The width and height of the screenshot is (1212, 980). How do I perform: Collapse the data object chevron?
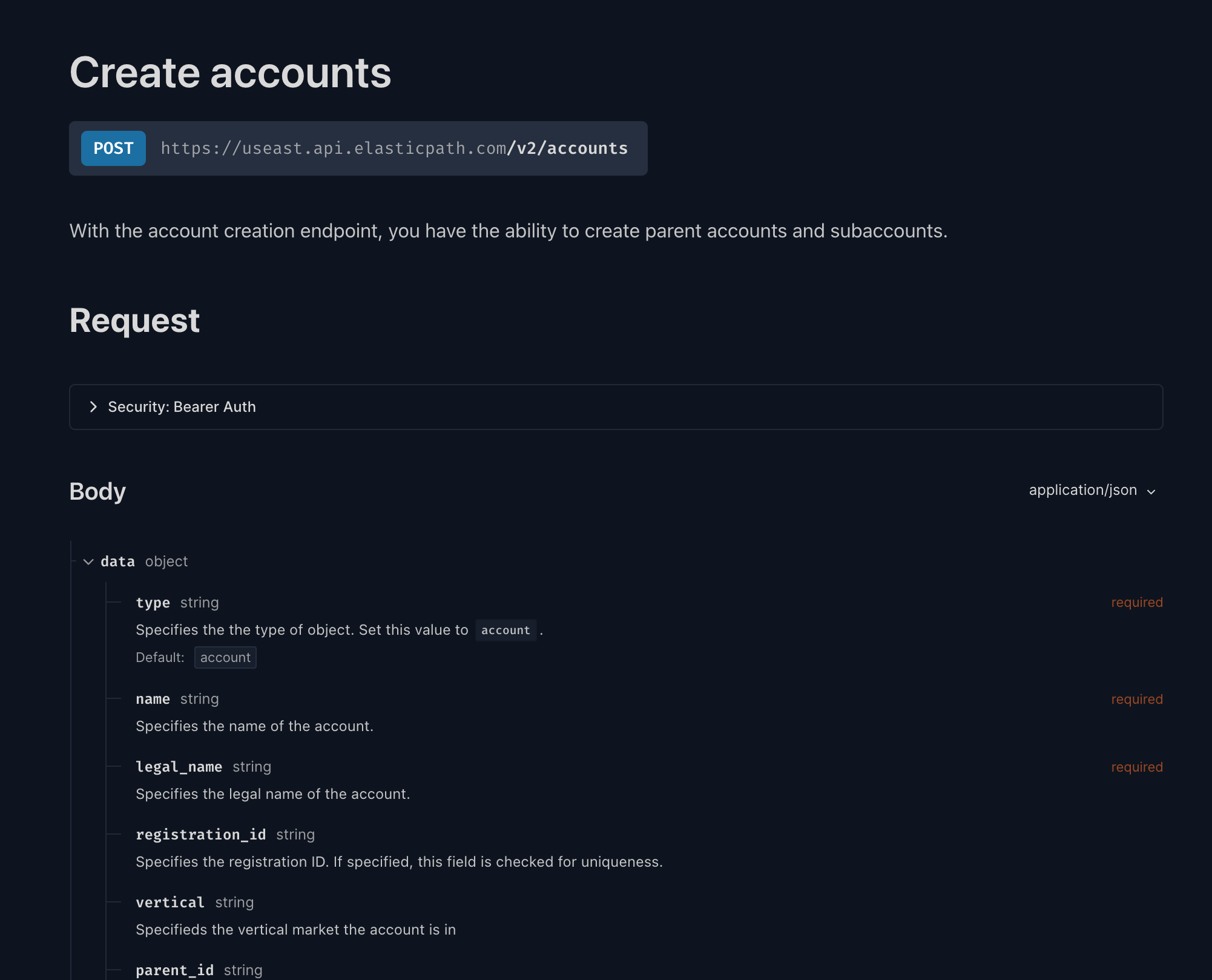[x=88, y=562]
